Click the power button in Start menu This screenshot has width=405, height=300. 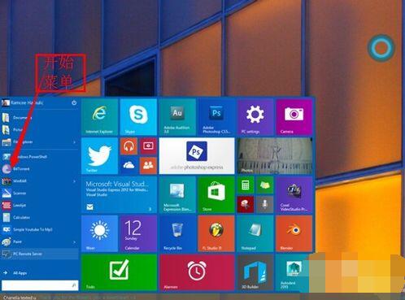click(x=74, y=102)
